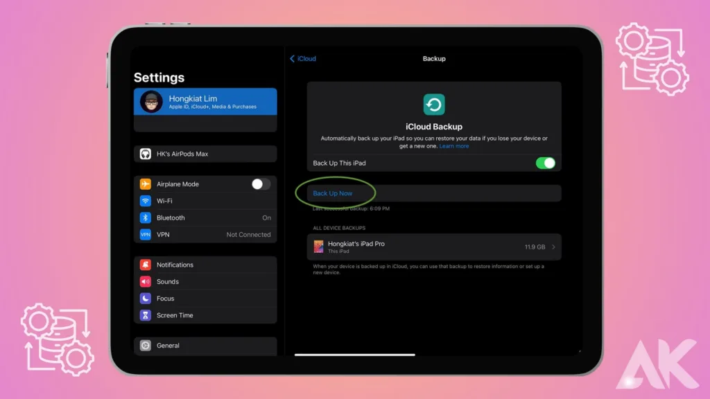710x399 pixels.
Task: Toggle Airplane Mode switch
Action: pos(261,184)
